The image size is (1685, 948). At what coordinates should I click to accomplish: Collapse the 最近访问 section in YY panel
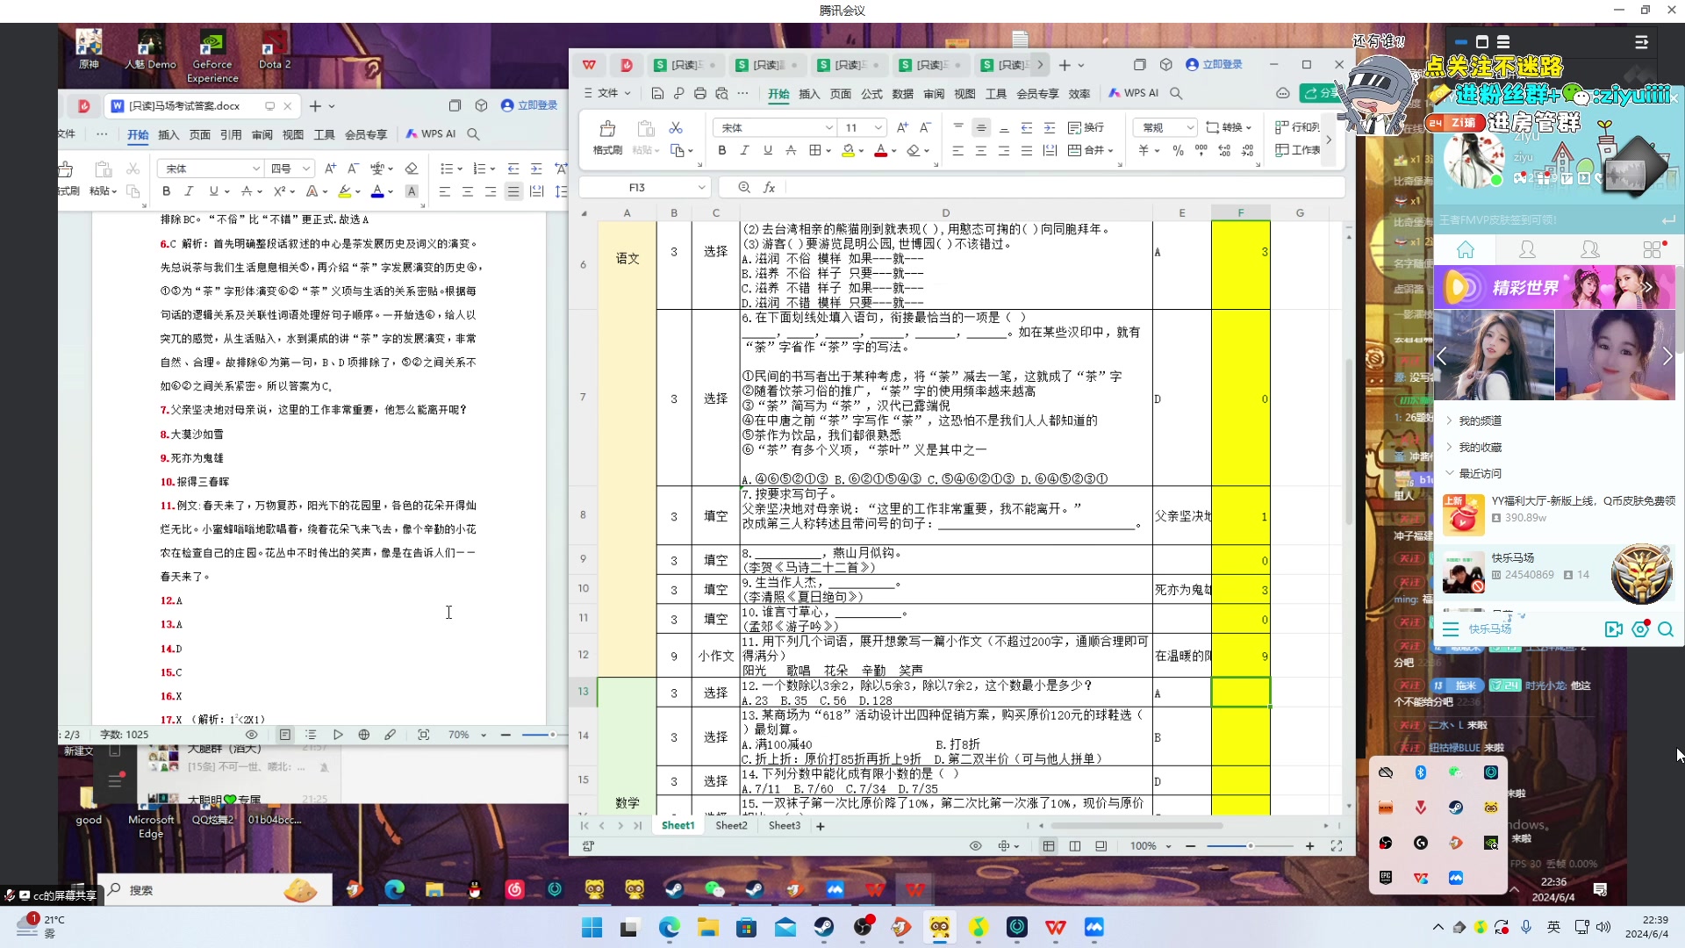point(1450,473)
